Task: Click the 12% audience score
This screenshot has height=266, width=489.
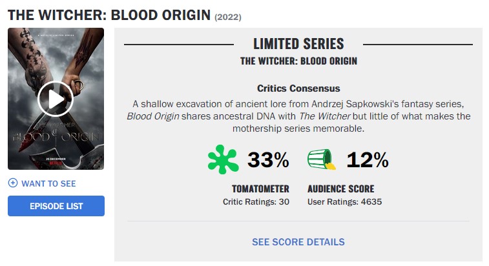Action: [x=368, y=159]
